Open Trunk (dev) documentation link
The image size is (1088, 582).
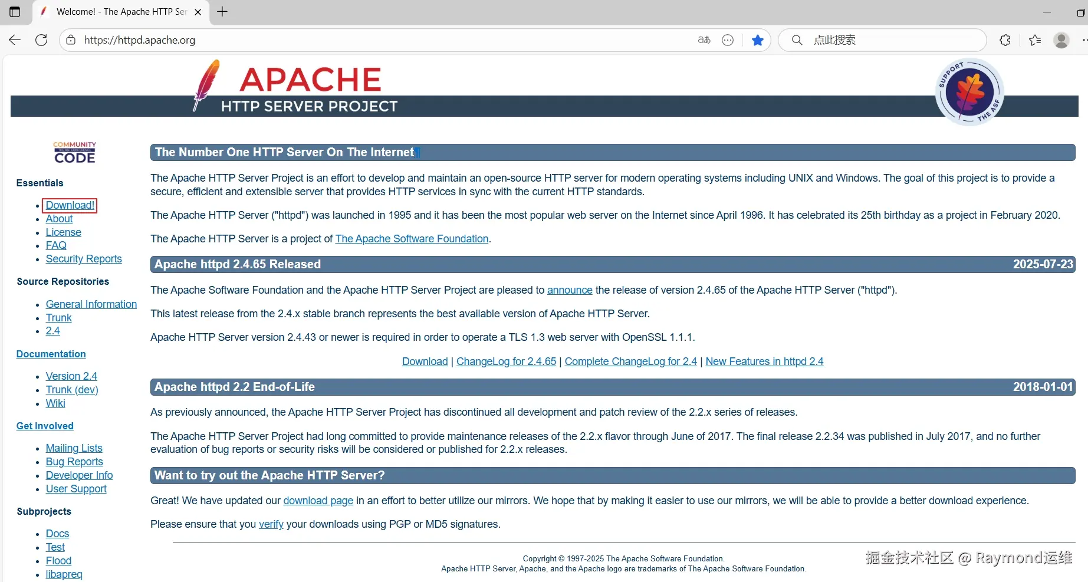point(72,390)
